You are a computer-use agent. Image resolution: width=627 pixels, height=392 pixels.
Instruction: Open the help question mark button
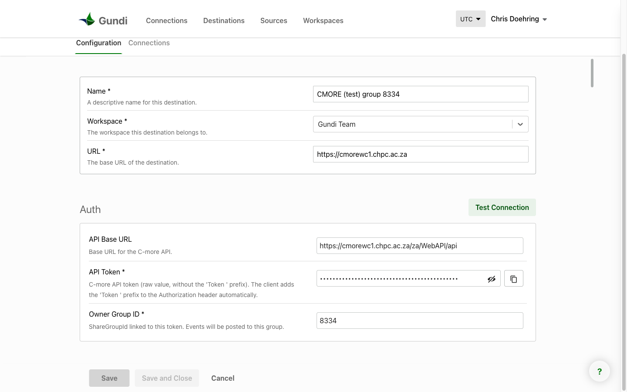pos(600,371)
